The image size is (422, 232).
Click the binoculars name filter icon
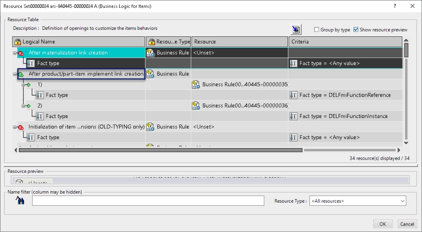click(20, 200)
